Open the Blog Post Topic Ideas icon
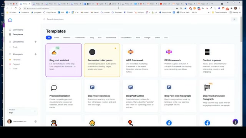This screenshot has height=138, width=246. 92,87
